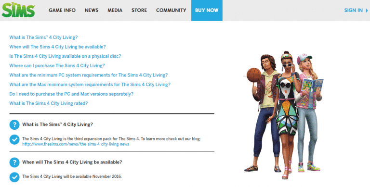The height and width of the screenshot is (187, 370).
Task: Open Mac minimum system requirements link
Action: pyautogui.click(x=90, y=85)
